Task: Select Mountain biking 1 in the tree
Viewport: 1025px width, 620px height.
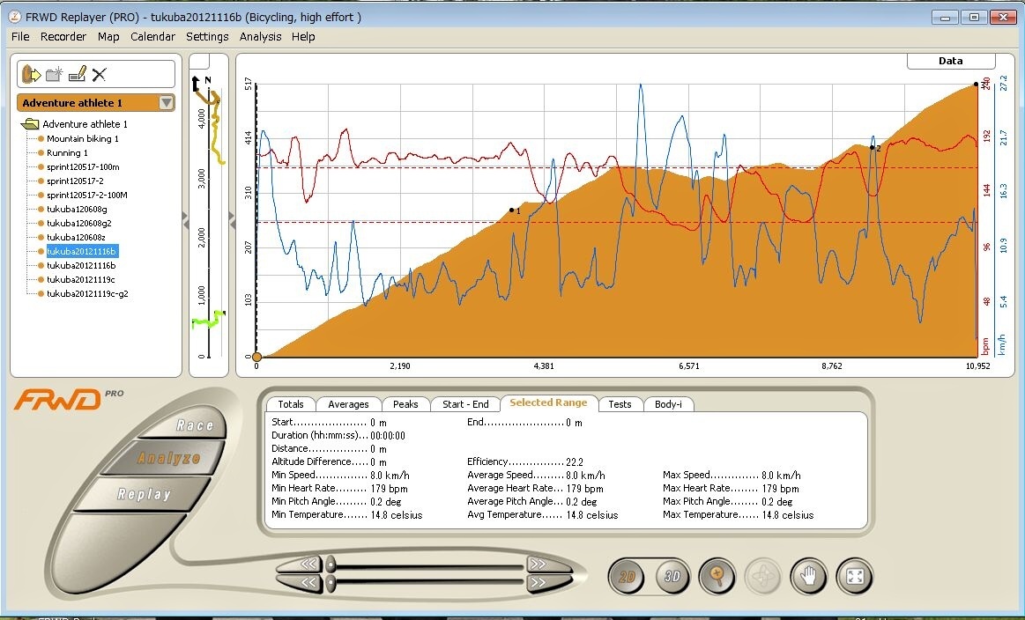Action: click(83, 138)
